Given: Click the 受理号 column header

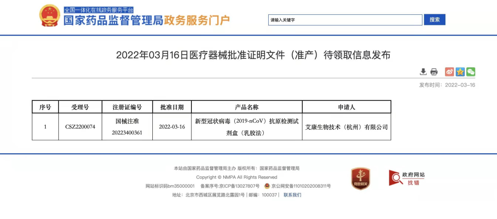Looking at the screenshot, I should (x=80, y=107).
